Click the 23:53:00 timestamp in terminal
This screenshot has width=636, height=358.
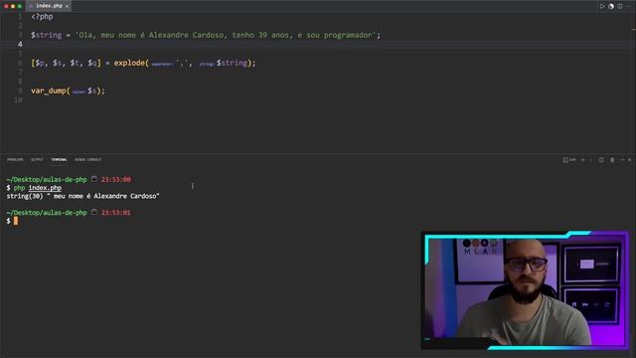(x=115, y=179)
